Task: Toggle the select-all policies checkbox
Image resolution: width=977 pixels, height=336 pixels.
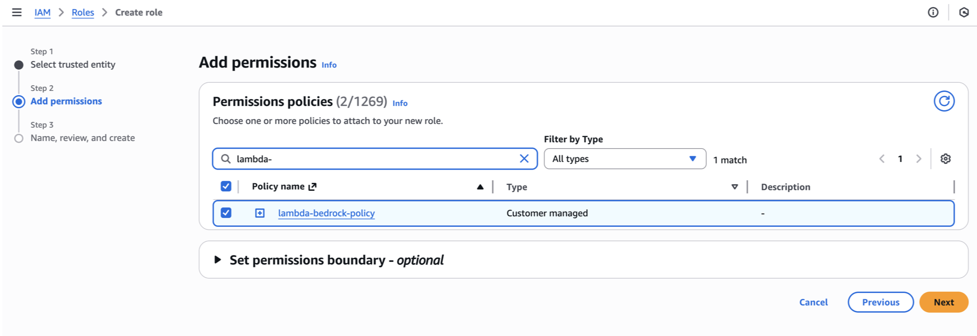Action: click(226, 186)
